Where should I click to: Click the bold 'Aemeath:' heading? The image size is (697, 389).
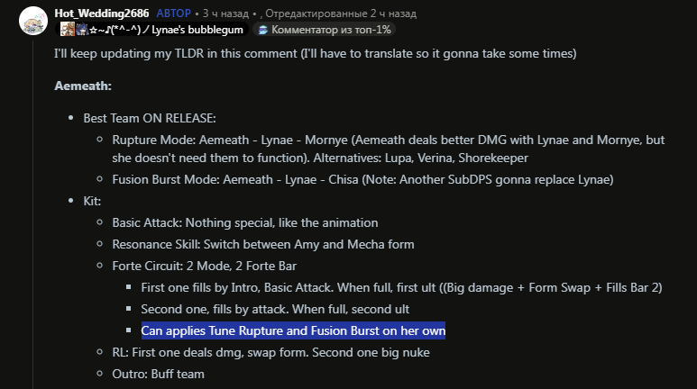tap(83, 86)
